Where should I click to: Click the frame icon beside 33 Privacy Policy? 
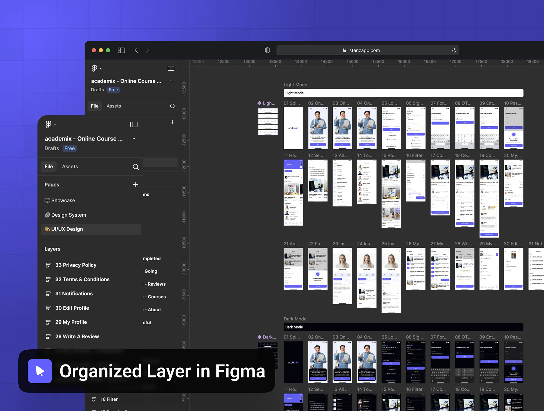48,265
